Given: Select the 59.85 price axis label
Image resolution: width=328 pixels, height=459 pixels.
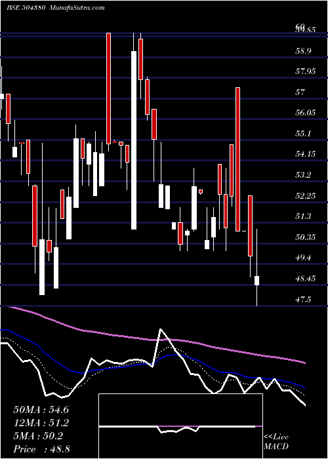Looking at the screenshot, I should pyautogui.click(x=305, y=30).
